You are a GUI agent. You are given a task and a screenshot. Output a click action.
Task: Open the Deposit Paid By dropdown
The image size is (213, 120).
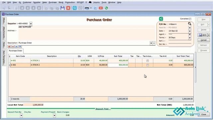tap(21, 116)
